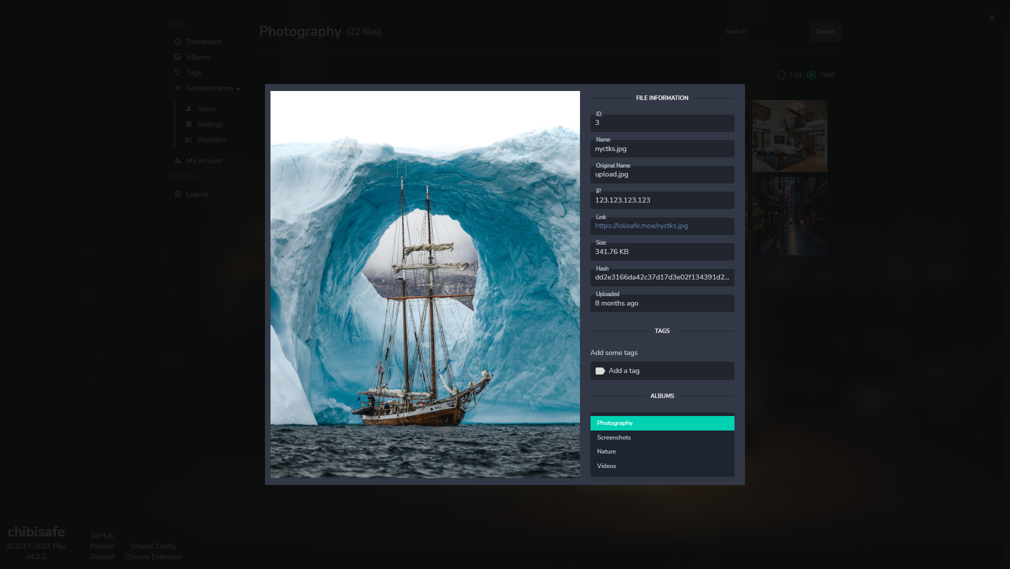Click the Settings gear icon
The height and width of the screenshot is (569, 1010).
point(189,124)
